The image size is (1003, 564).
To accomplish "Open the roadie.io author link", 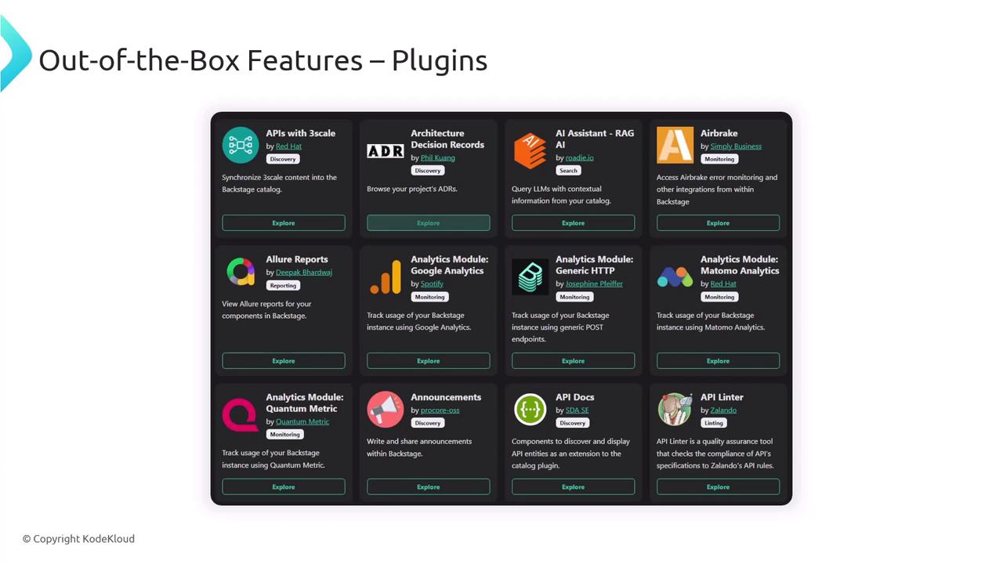I will (580, 158).
